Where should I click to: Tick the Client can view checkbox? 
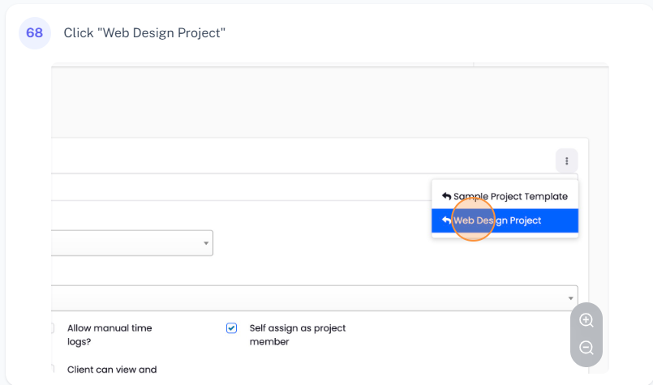[51, 370]
